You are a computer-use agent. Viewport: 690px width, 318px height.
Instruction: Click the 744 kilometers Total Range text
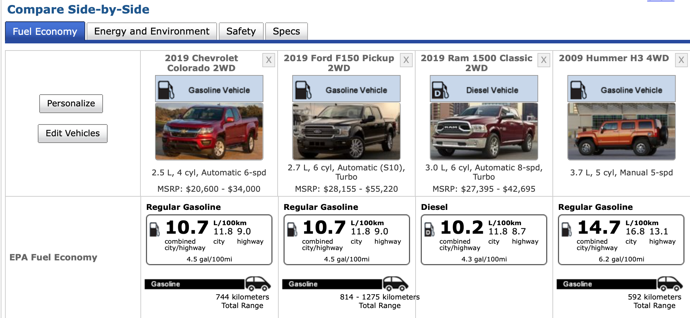tap(242, 301)
